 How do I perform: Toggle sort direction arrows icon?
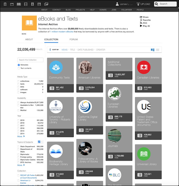50,50
